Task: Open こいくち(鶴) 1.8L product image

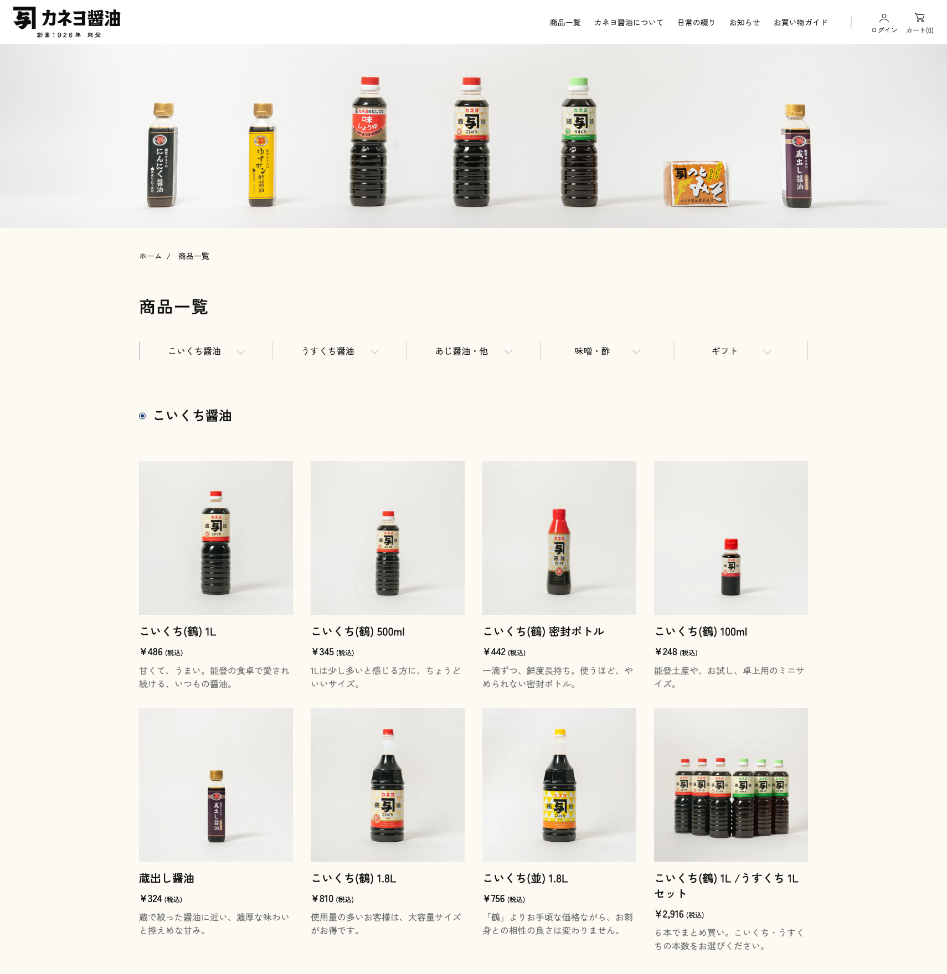Action: (388, 785)
